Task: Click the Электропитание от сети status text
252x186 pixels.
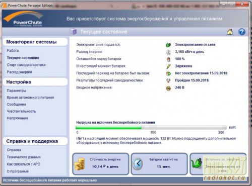Action: (195, 45)
